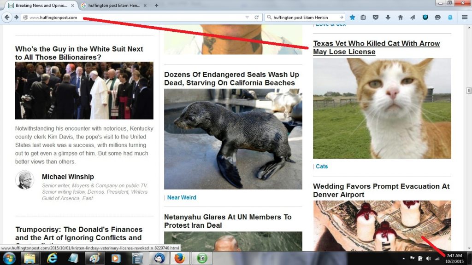
Task: Open the wedding favors candles photo
Action: 382,226
